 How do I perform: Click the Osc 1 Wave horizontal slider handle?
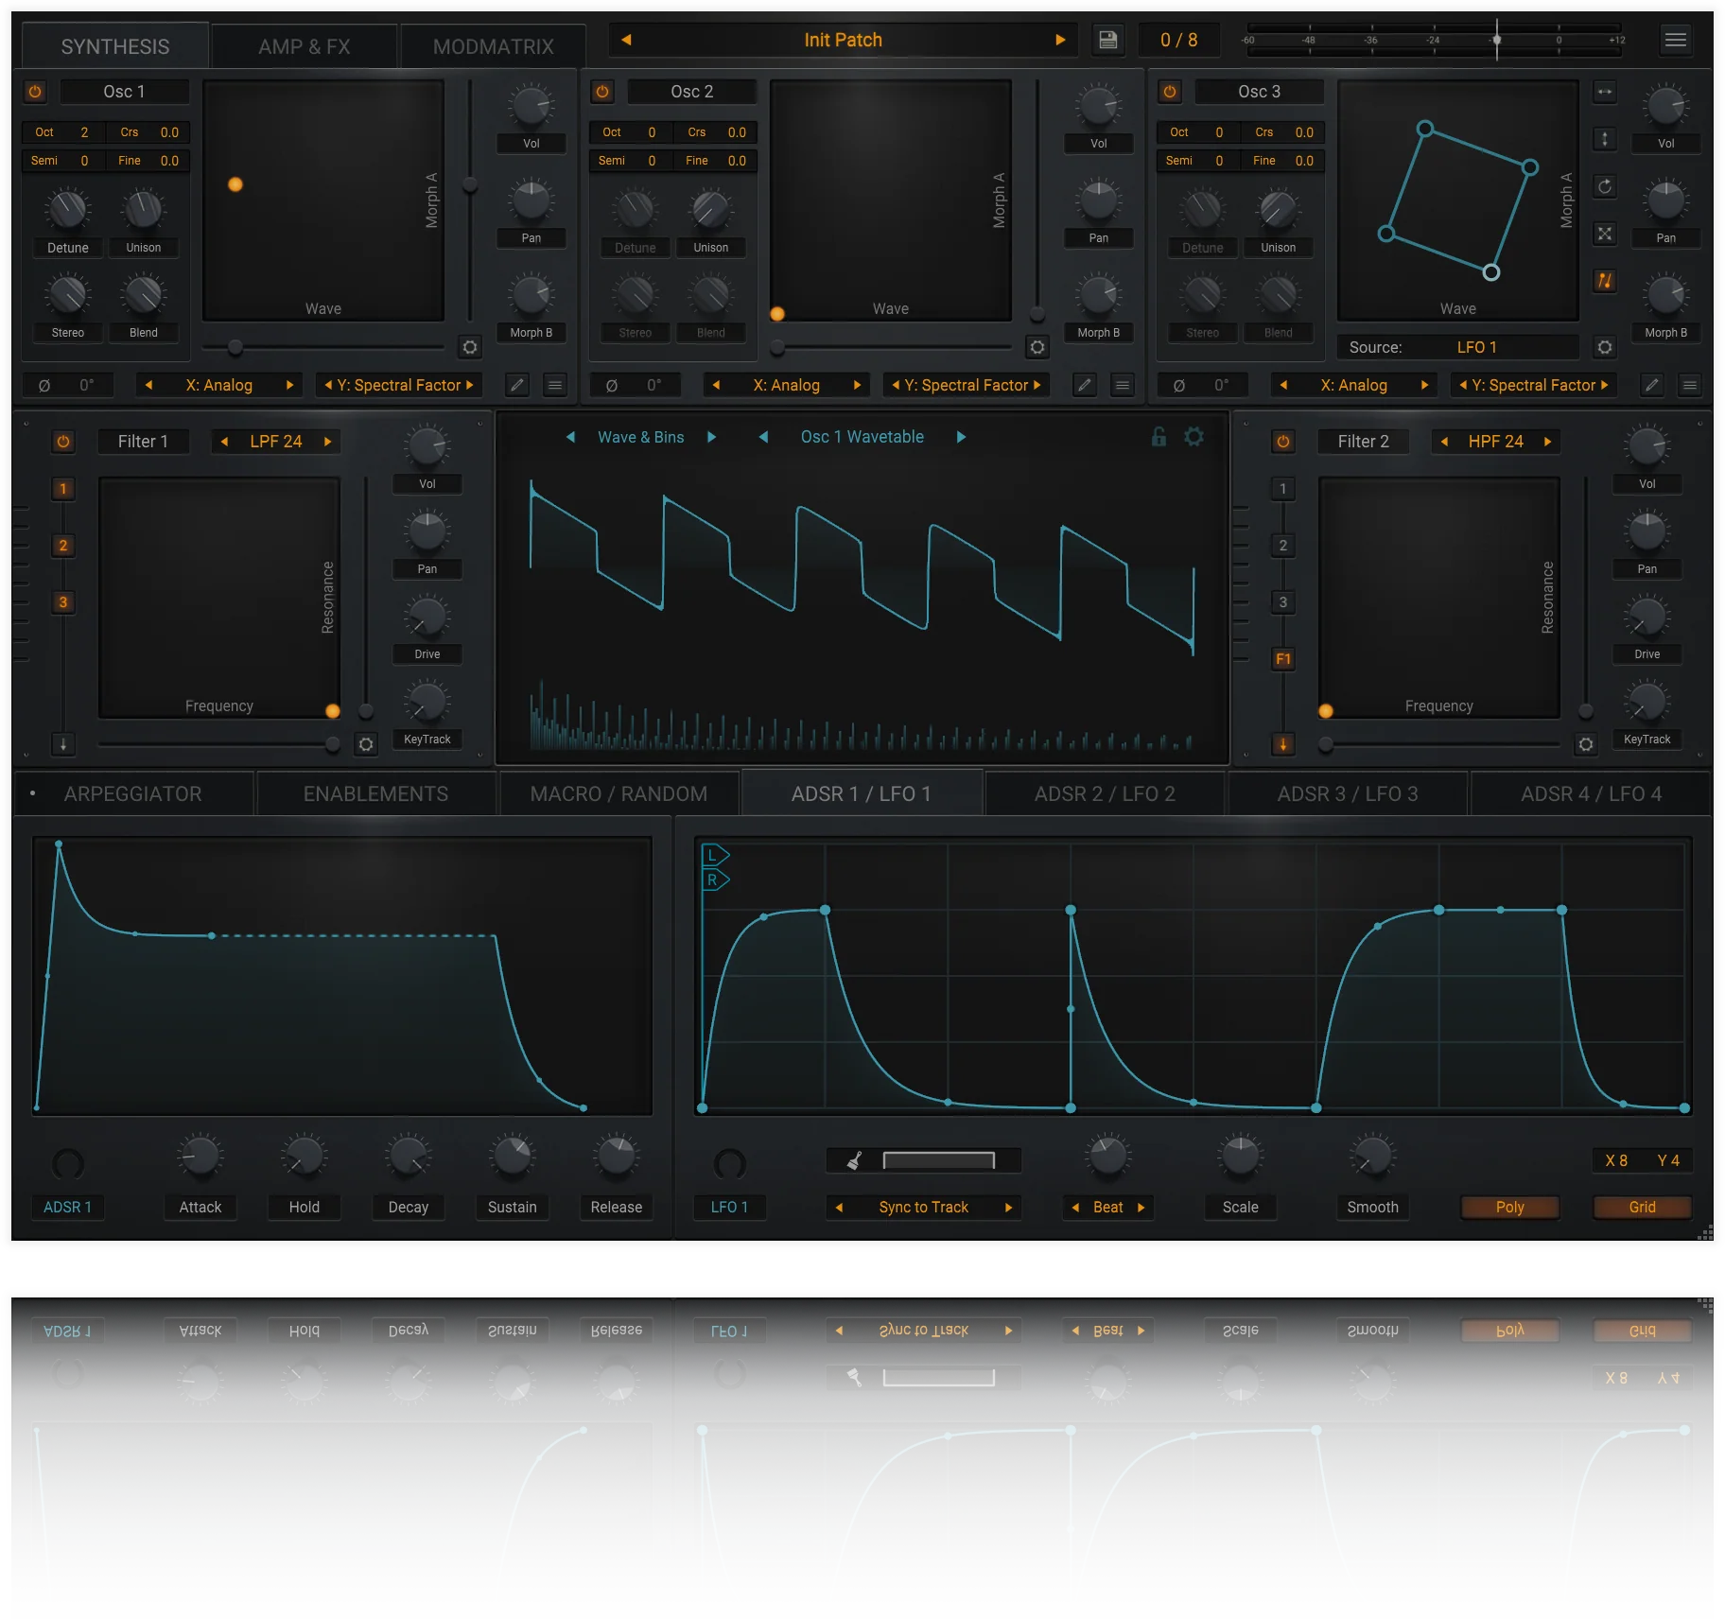coord(235,347)
